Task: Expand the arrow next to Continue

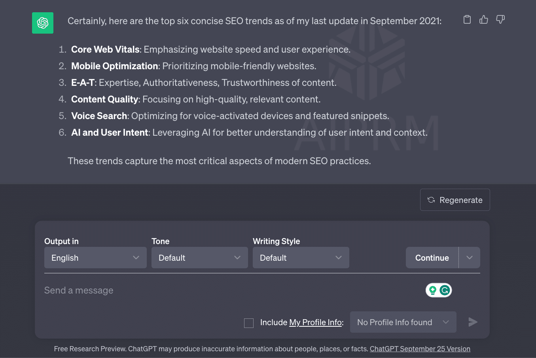Action: (470, 258)
